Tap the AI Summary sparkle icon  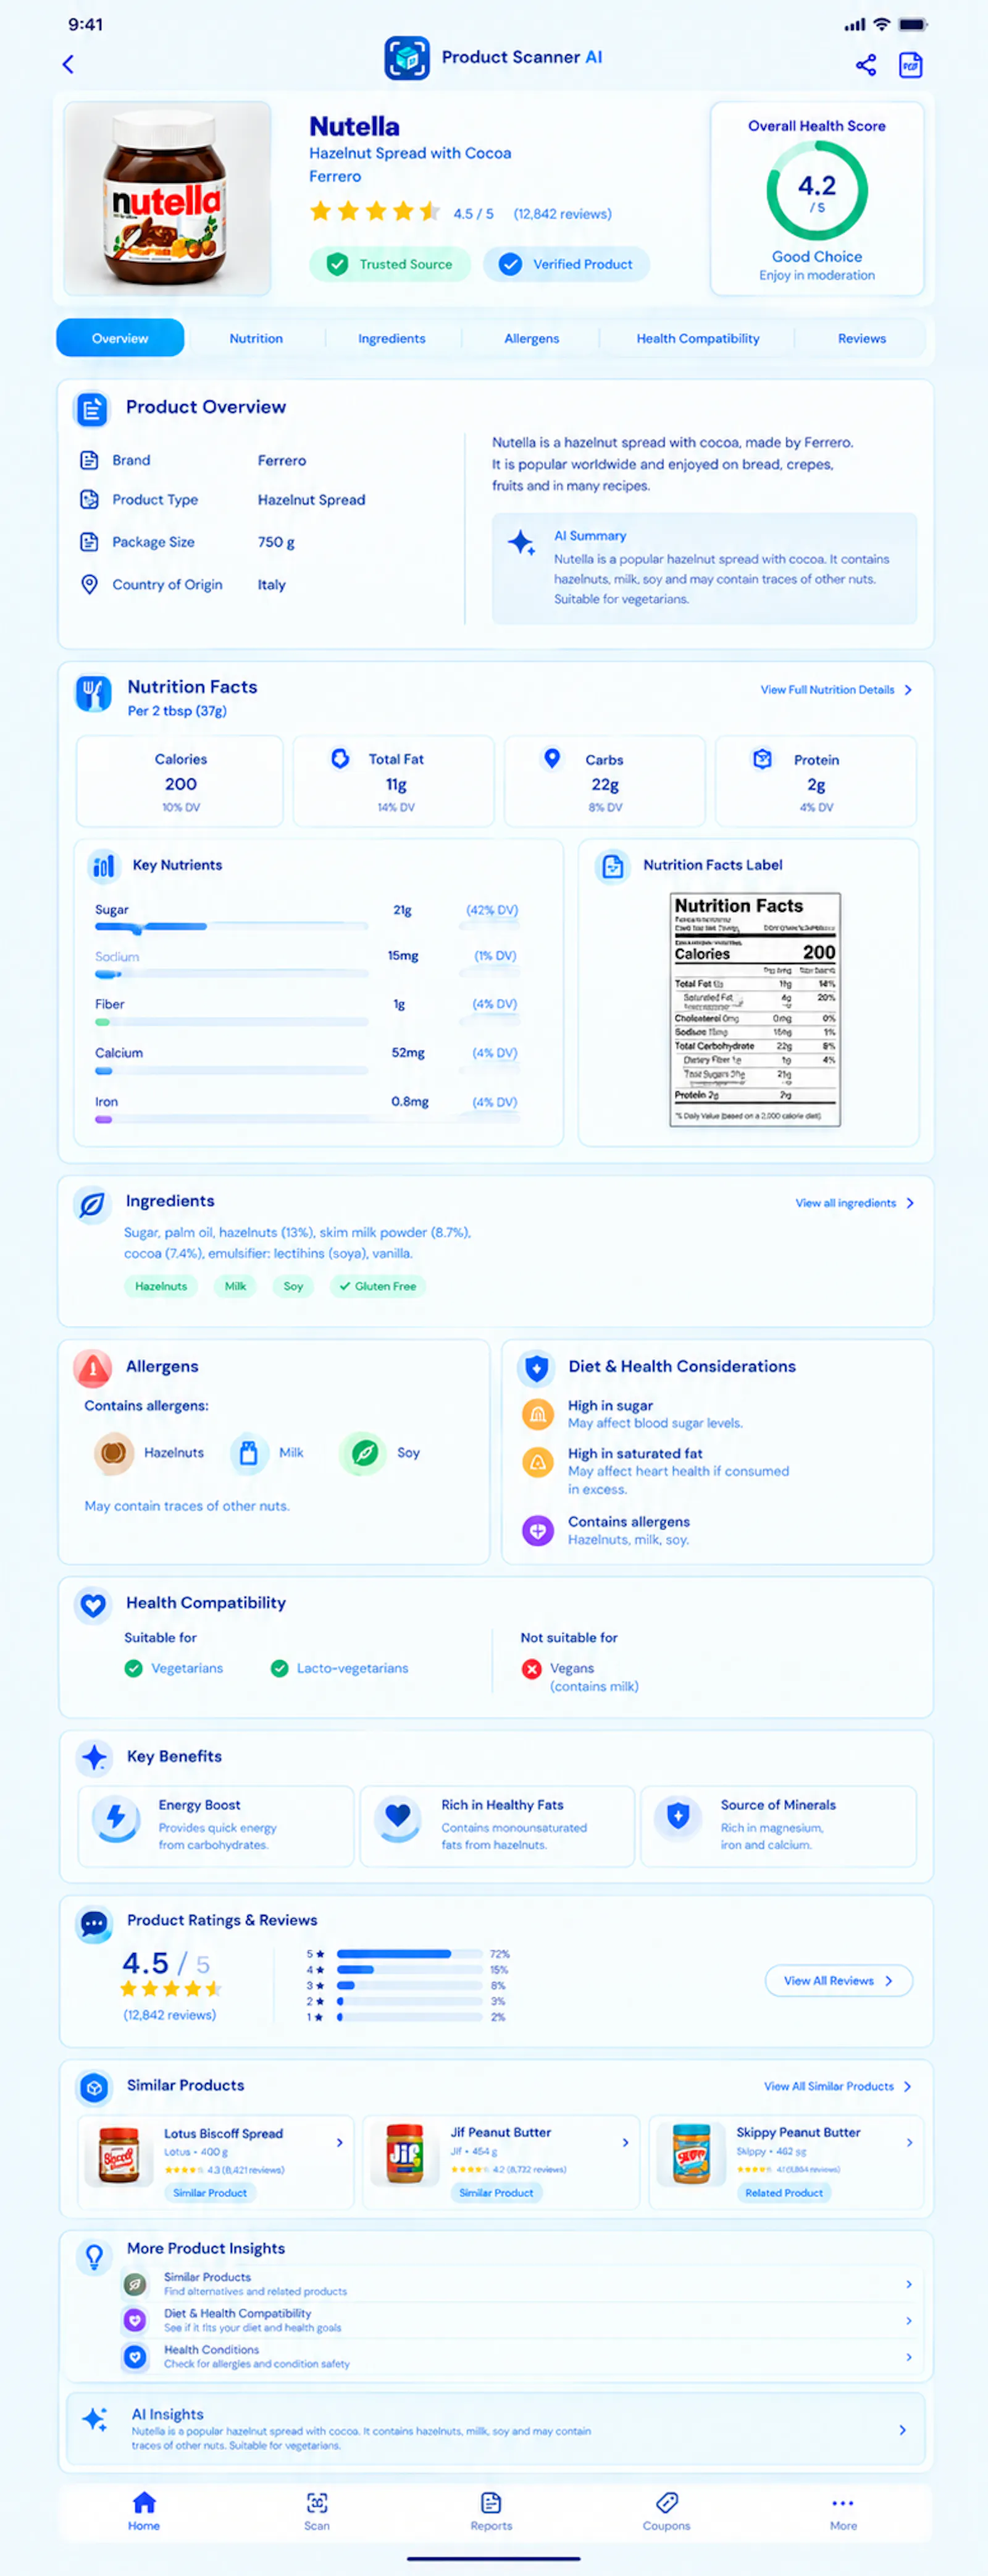tap(521, 543)
